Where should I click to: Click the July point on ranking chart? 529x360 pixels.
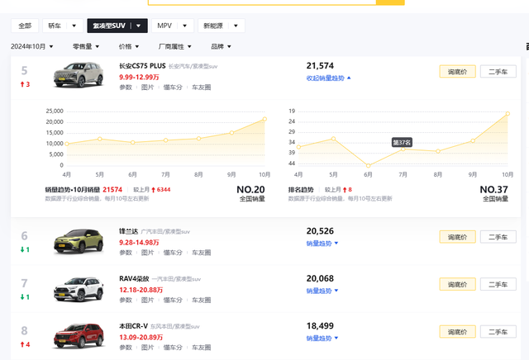tap(403, 149)
